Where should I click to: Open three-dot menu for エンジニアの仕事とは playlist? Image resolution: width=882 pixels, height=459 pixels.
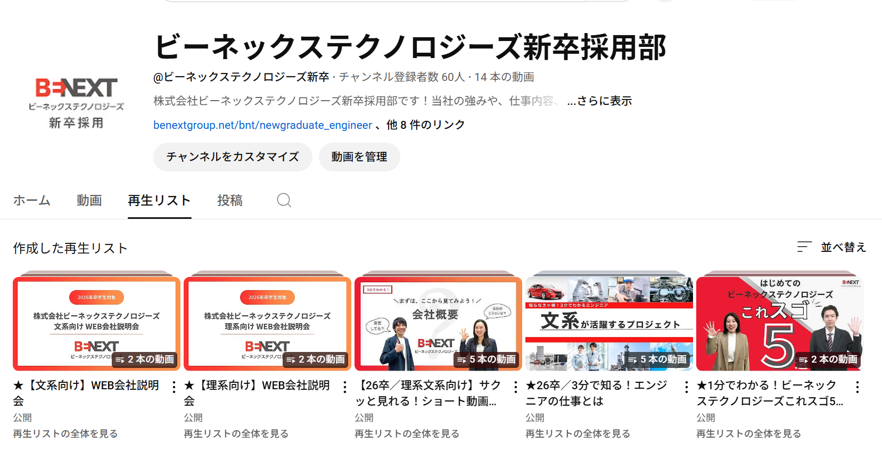(x=687, y=387)
